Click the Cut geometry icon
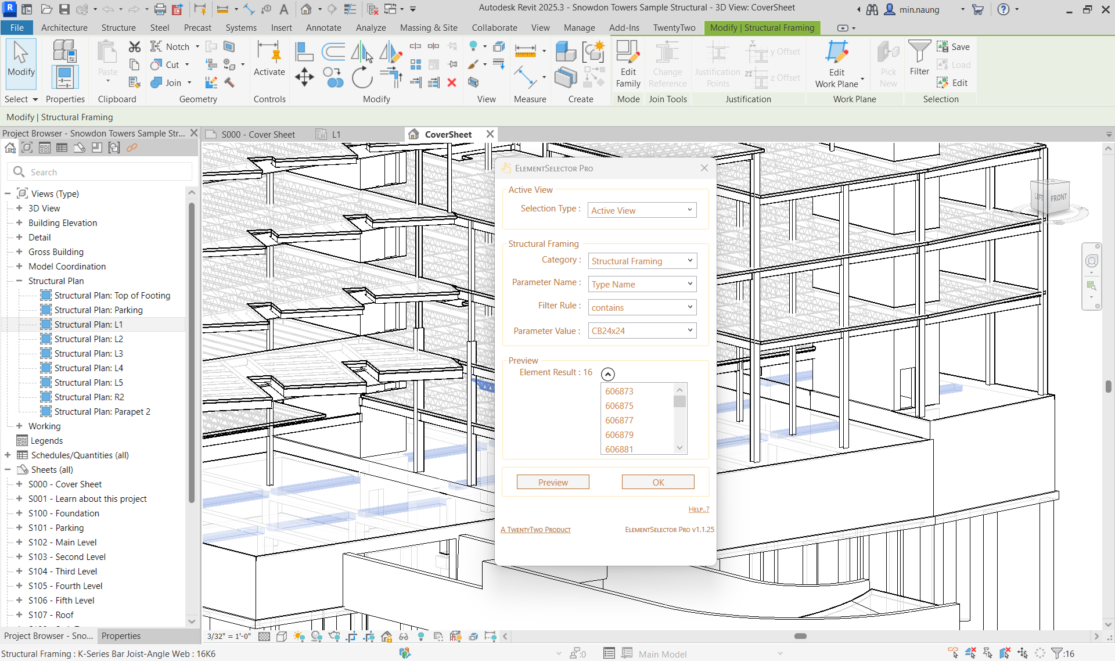 coord(156,64)
